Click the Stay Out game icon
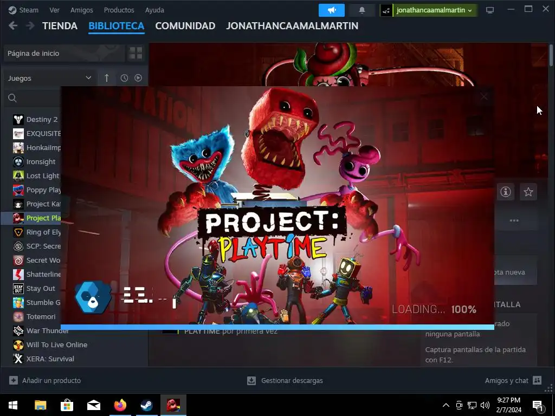 18,289
